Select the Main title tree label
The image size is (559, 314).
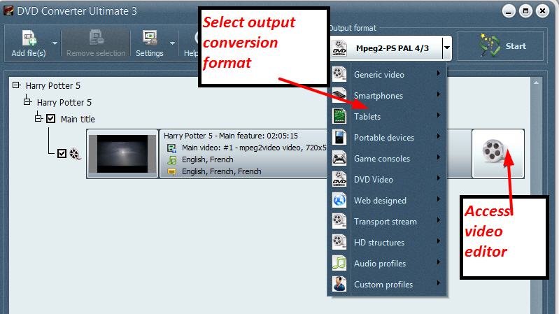click(x=78, y=119)
